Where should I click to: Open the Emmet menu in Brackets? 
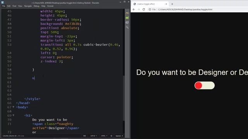(50, 6)
